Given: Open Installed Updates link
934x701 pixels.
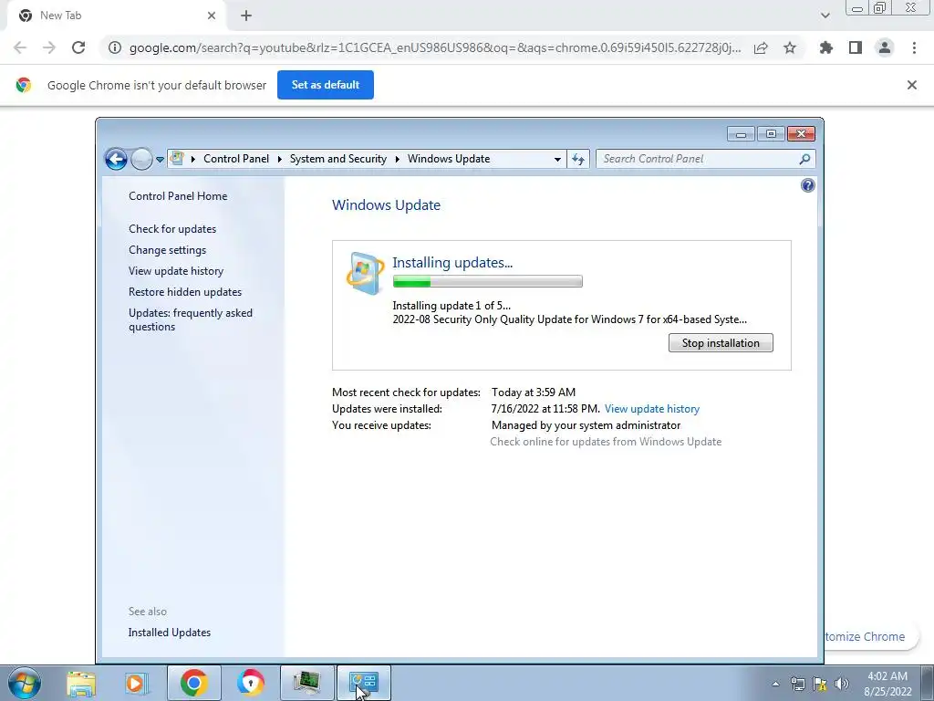Looking at the screenshot, I should [169, 633].
